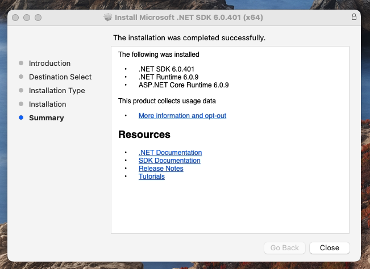This screenshot has height=269, width=370.
Task: Click the installer package icon in title
Action: (x=108, y=17)
